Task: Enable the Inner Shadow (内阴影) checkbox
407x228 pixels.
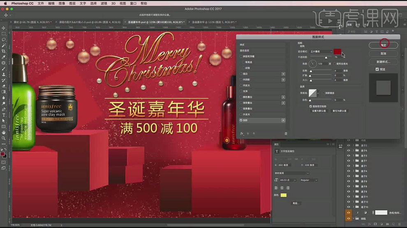Action: click(241, 80)
